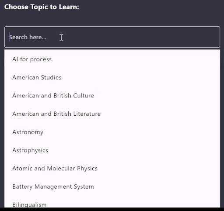Click the Atomic and Molecular Physics item

point(112,169)
